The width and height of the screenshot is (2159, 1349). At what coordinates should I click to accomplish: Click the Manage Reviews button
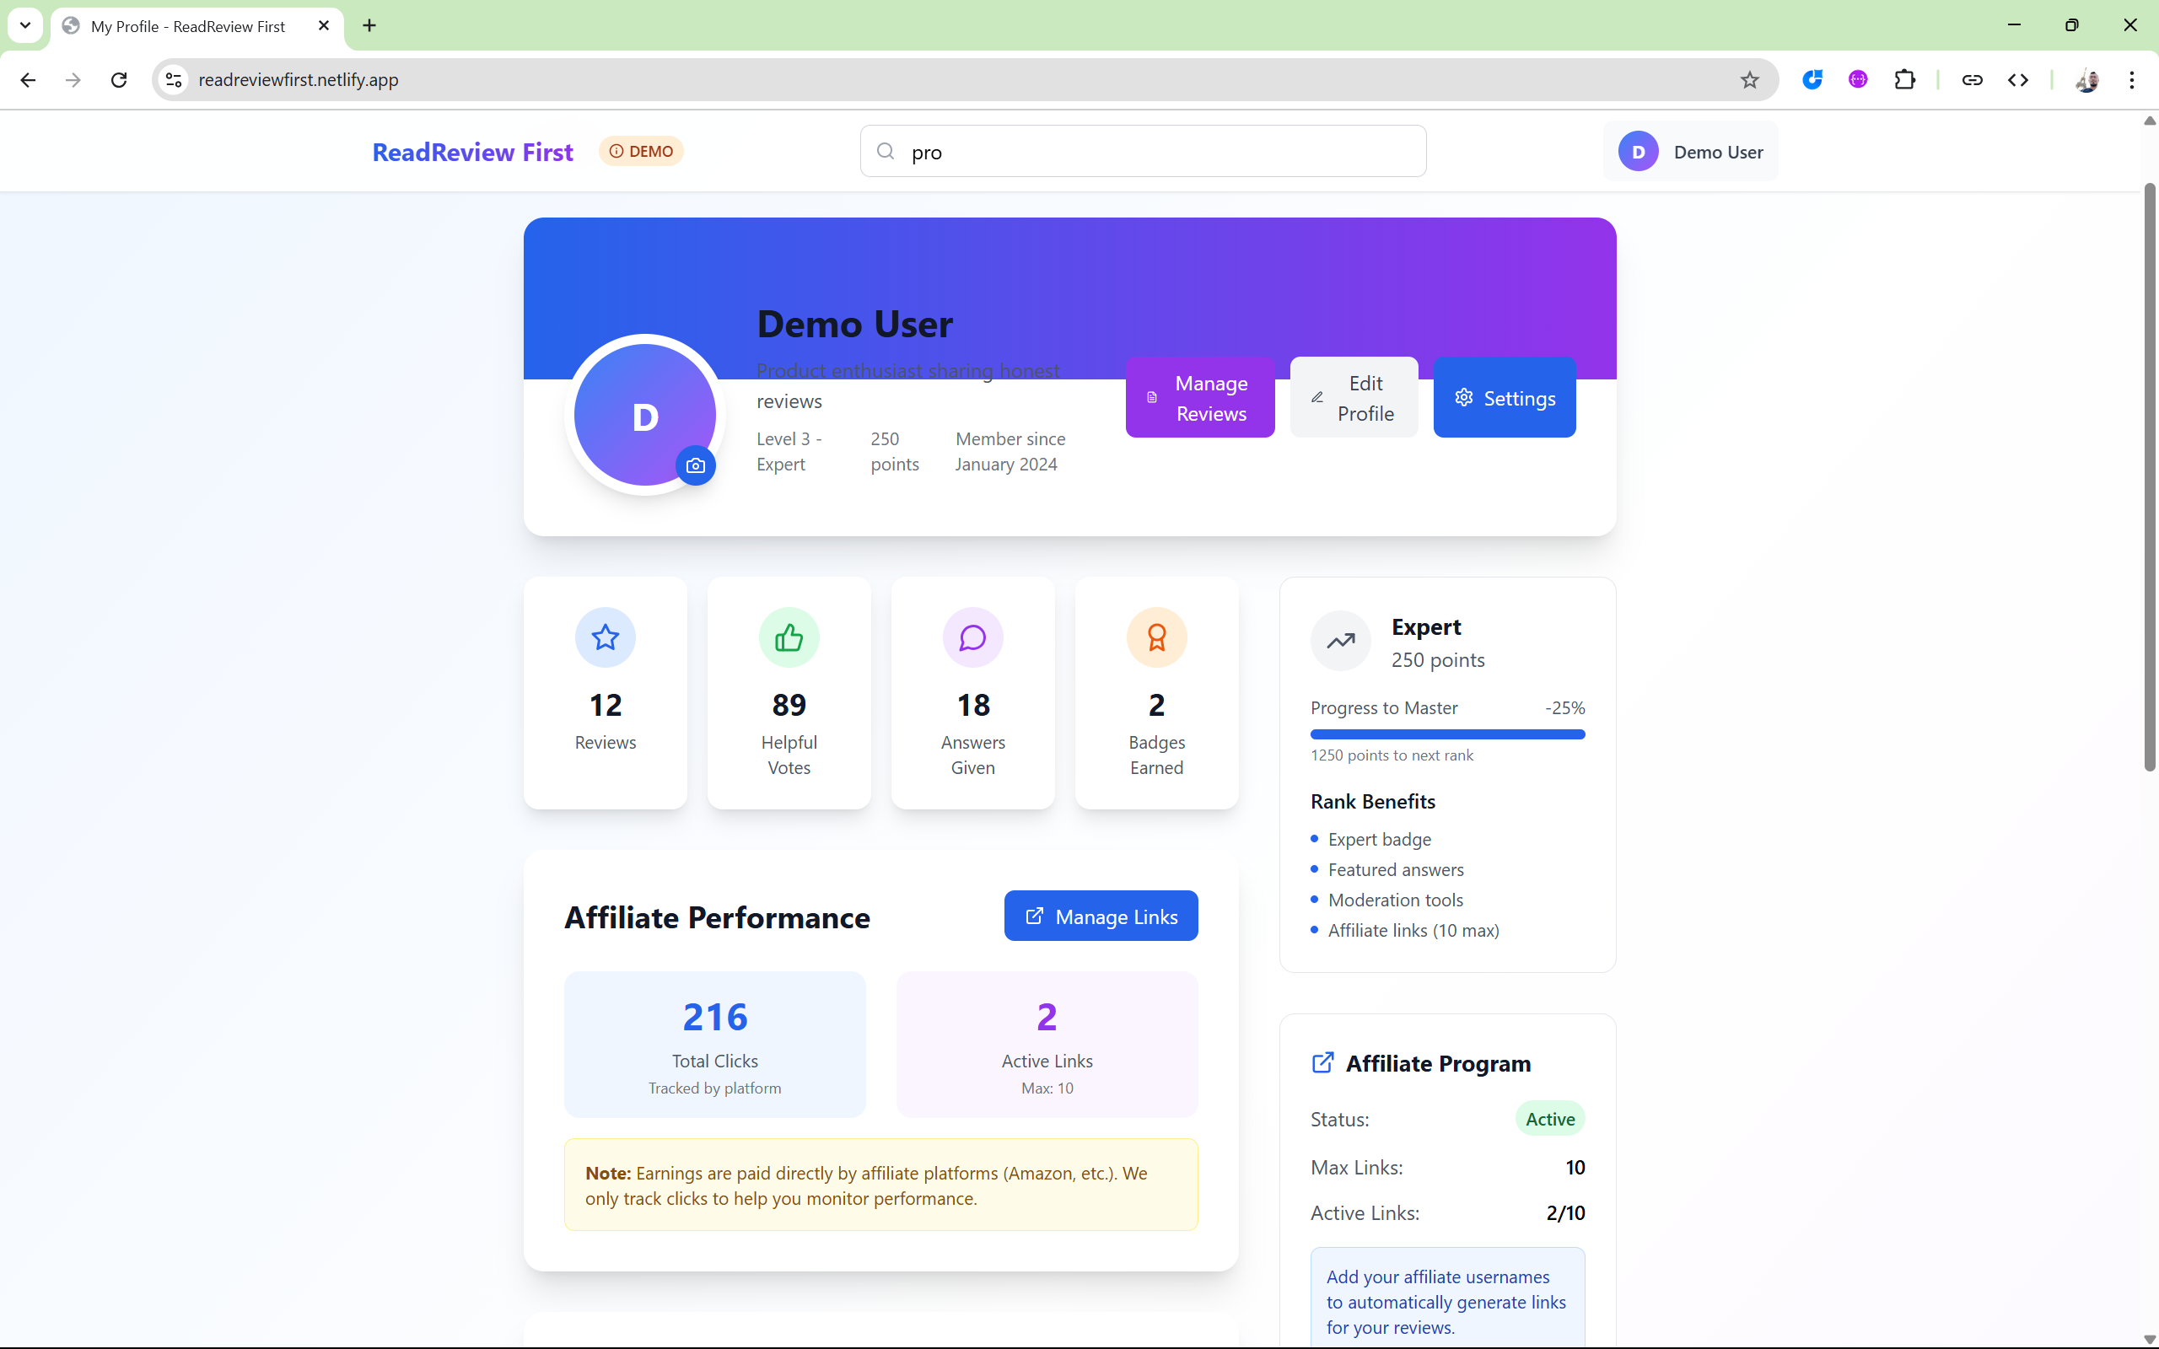pos(1199,398)
